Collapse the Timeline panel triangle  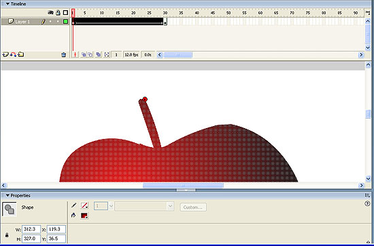[x=7, y=4]
